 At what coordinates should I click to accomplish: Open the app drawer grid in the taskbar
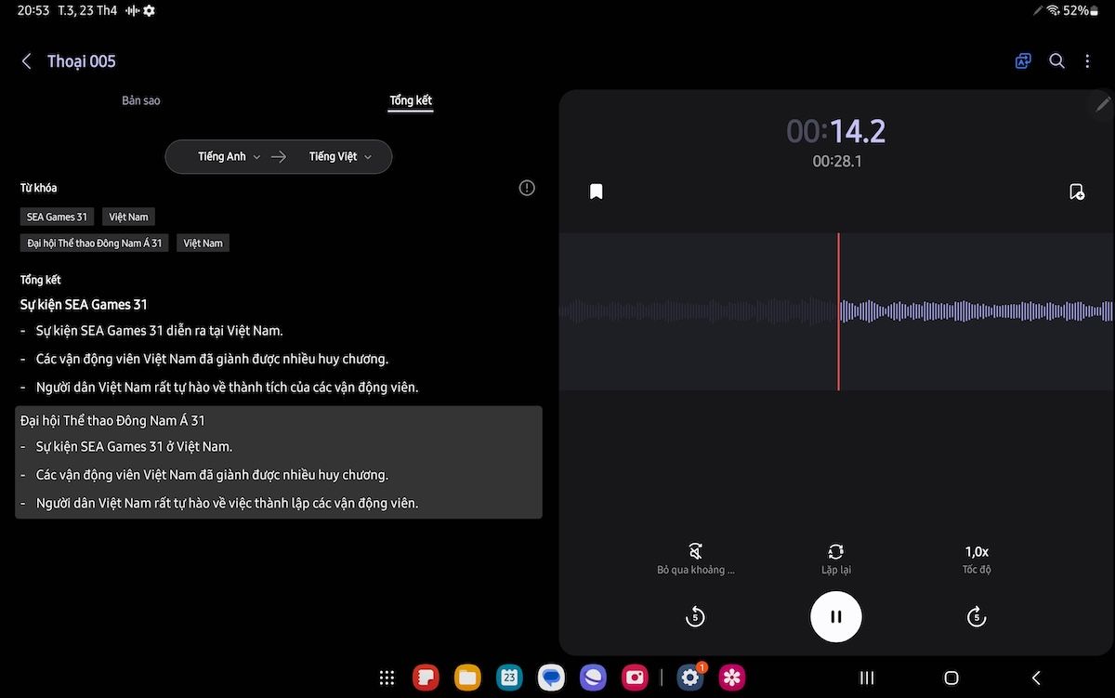click(387, 678)
